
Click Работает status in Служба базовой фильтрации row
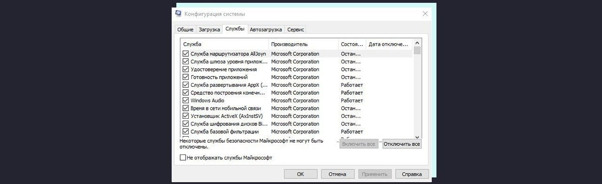[352, 132]
